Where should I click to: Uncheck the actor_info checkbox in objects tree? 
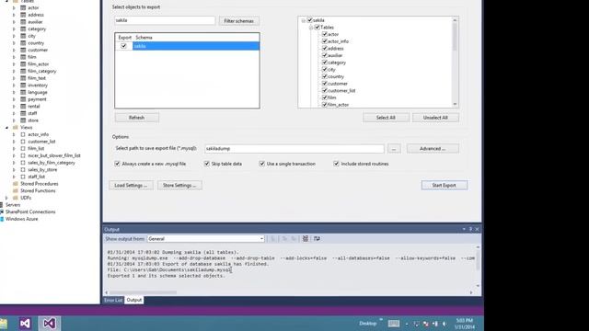325,41
